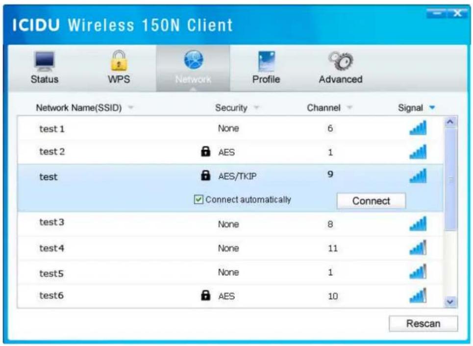Click channel 6 of test 1

pyautogui.click(x=330, y=128)
